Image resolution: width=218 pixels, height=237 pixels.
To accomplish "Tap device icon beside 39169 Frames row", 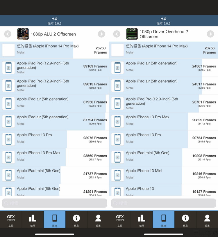I will [8, 68].
